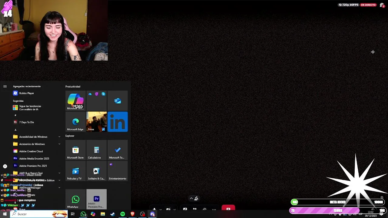This screenshot has width=388, height=218.
Task: Open File Explorer from the taskbar
Action: tap(103, 214)
